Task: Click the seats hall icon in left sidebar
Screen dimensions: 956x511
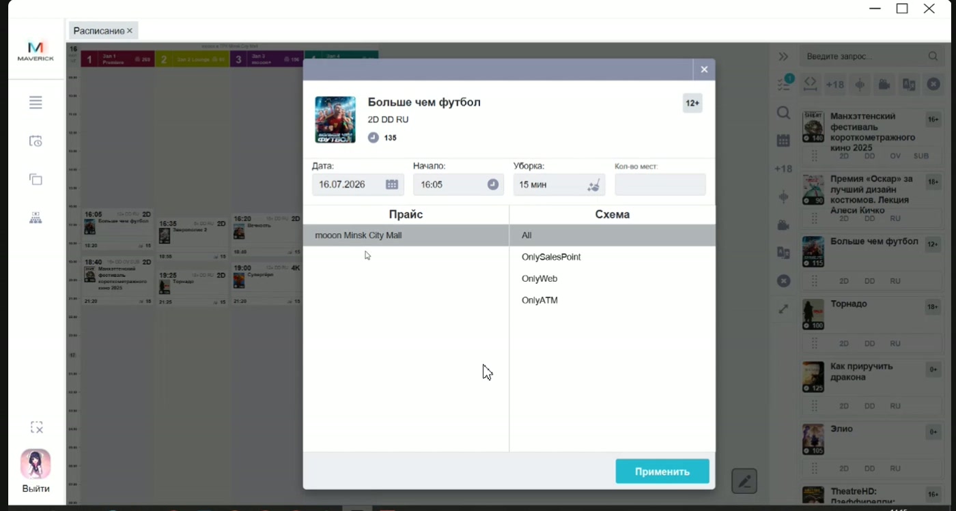Action: (x=36, y=218)
